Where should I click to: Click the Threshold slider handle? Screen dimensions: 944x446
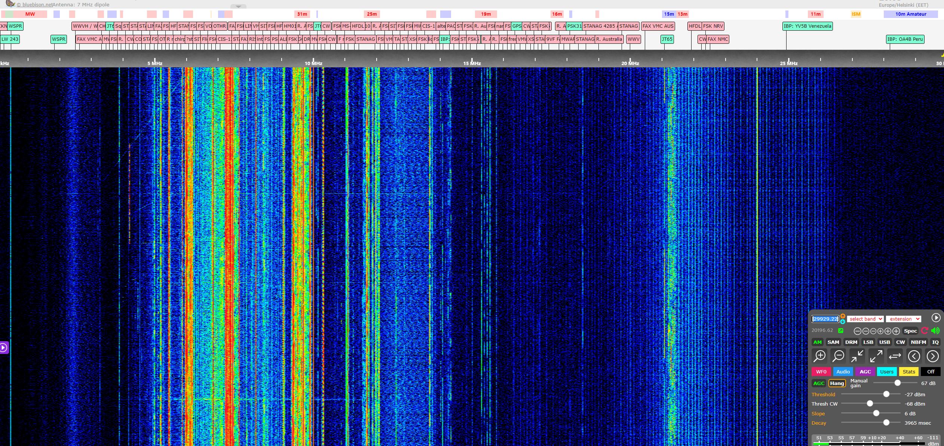(886, 394)
